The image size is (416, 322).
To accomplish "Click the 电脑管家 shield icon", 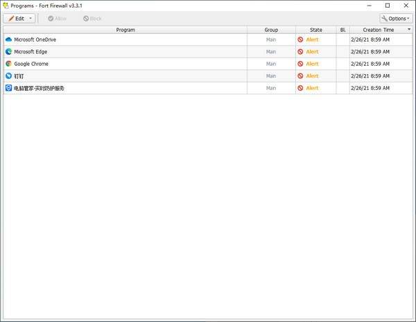I will (x=9, y=88).
